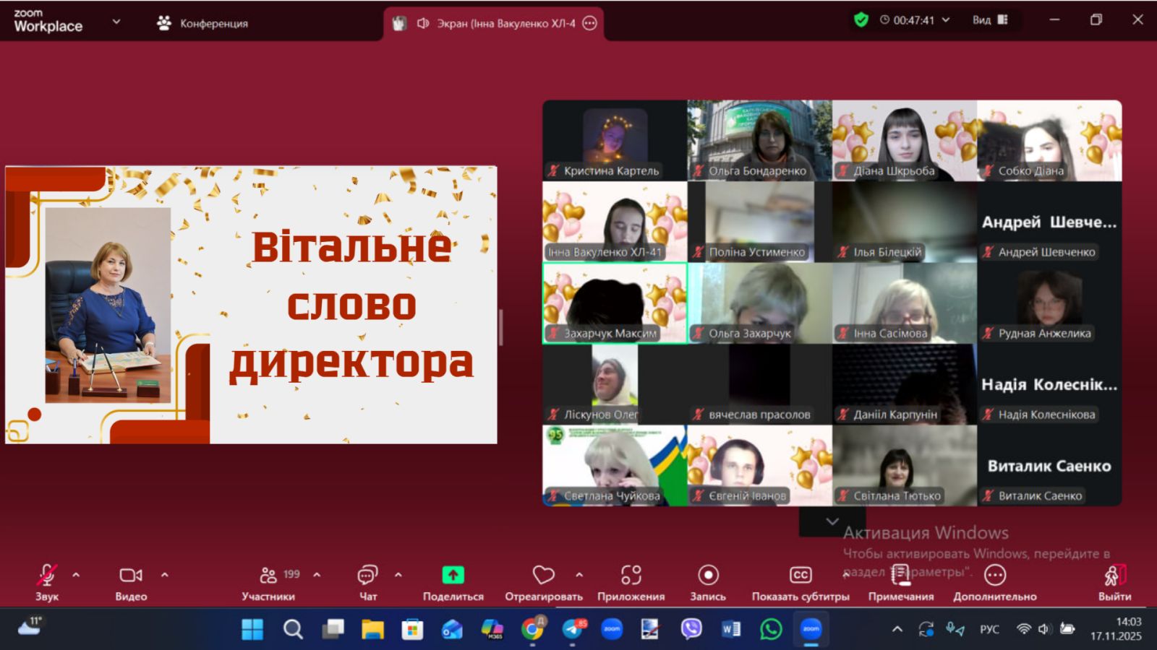Show next gallery page with down chevron

pyautogui.click(x=832, y=521)
